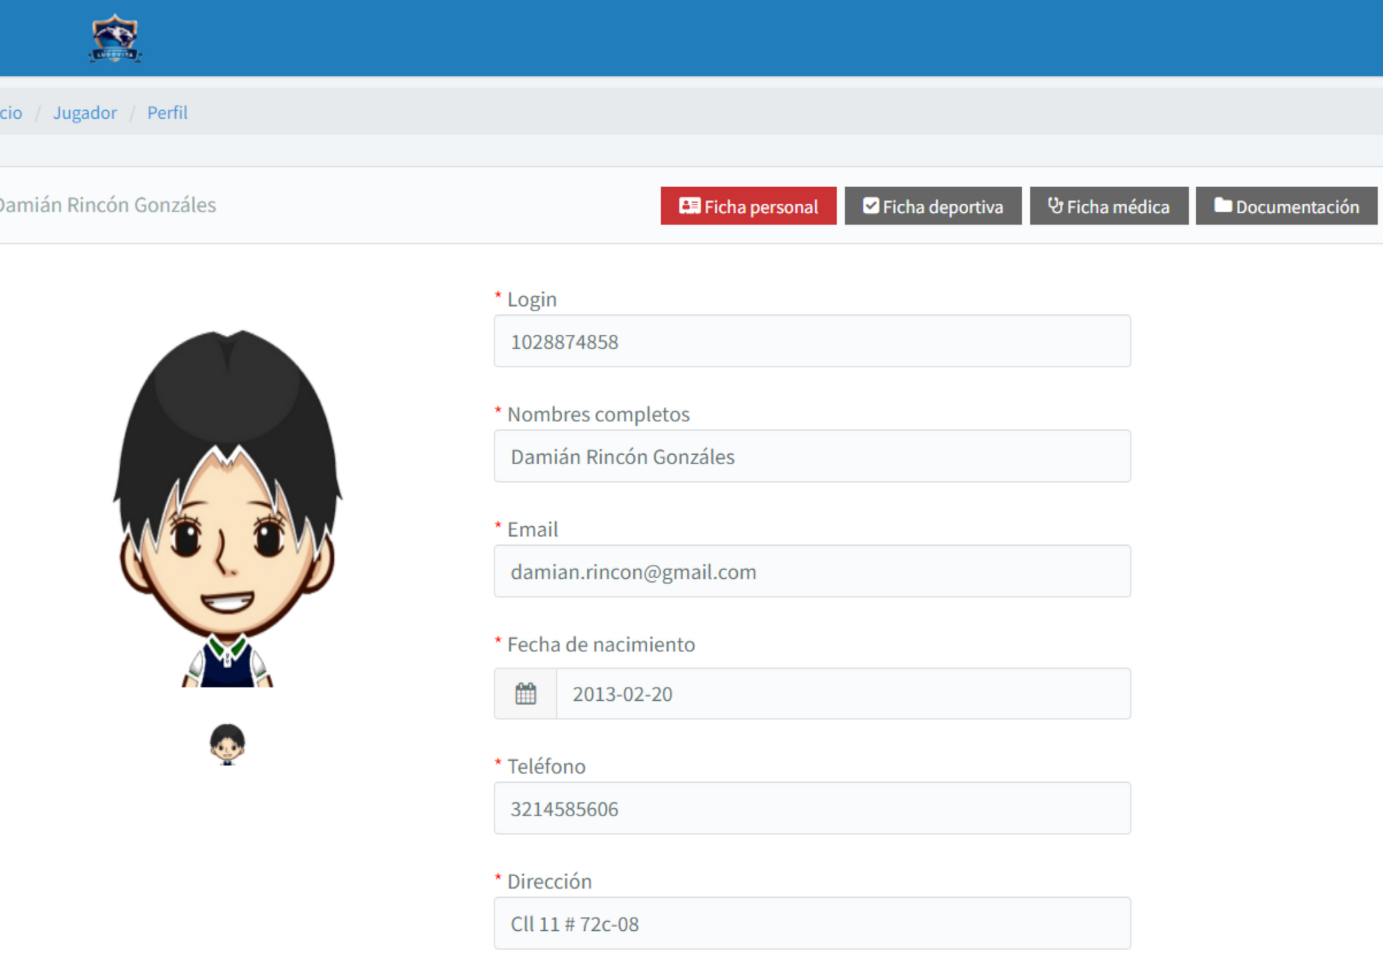The height and width of the screenshot is (979, 1383).
Task: Click the Perfil breadcrumb link
Action: (167, 113)
